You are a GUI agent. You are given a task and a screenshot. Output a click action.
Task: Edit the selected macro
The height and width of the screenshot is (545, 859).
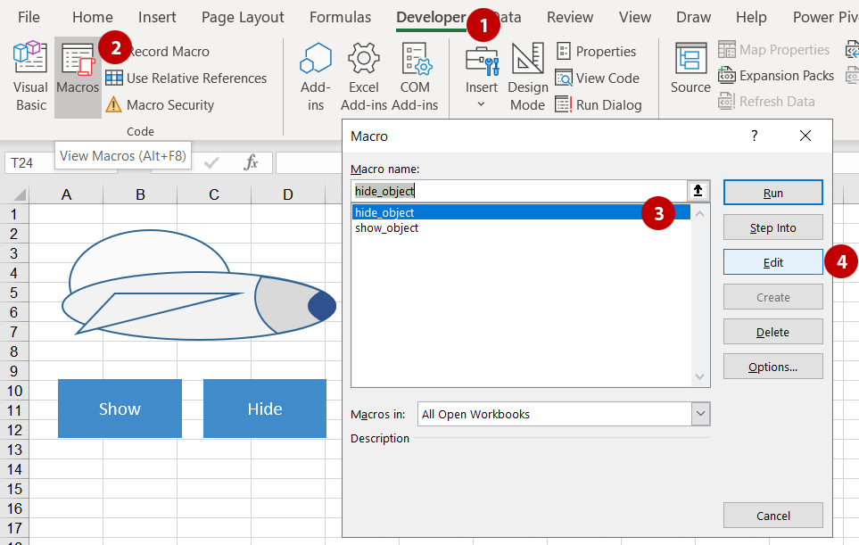tap(772, 261)
